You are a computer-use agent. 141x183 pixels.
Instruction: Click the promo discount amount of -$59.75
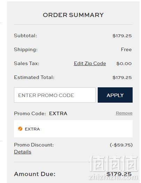[x=121, y=145]
